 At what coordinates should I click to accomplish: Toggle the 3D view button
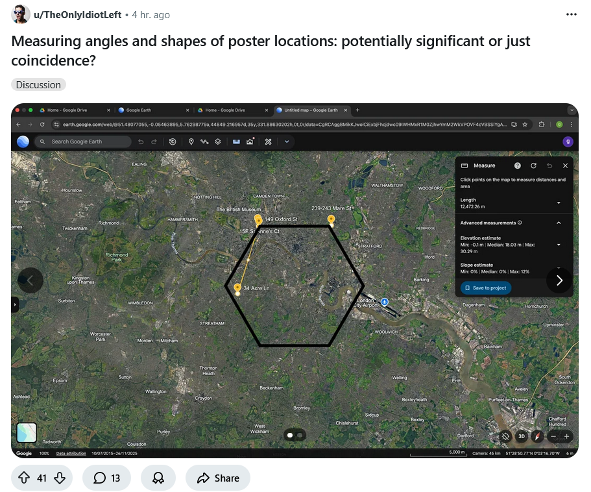point(521,436)
